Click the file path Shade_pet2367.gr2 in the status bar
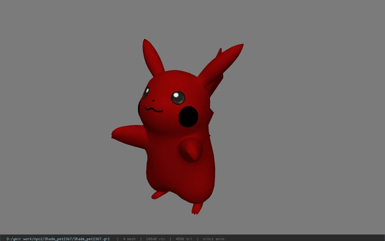Screen dimensions: 385x241 (58, 239)
